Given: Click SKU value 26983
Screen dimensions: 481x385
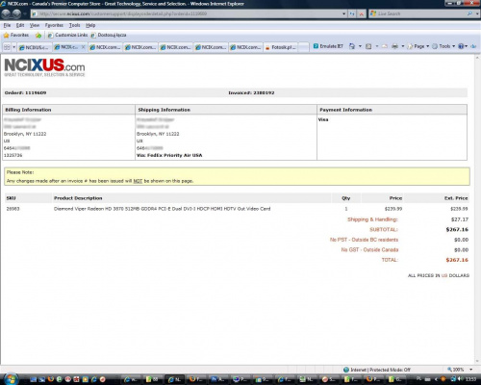Looking at the screenshot, I should coord(13,209).
